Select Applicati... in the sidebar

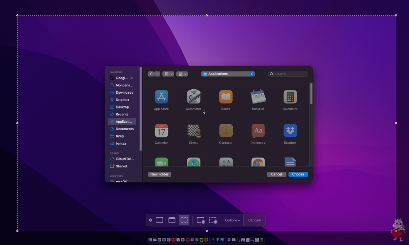point(122,121)
